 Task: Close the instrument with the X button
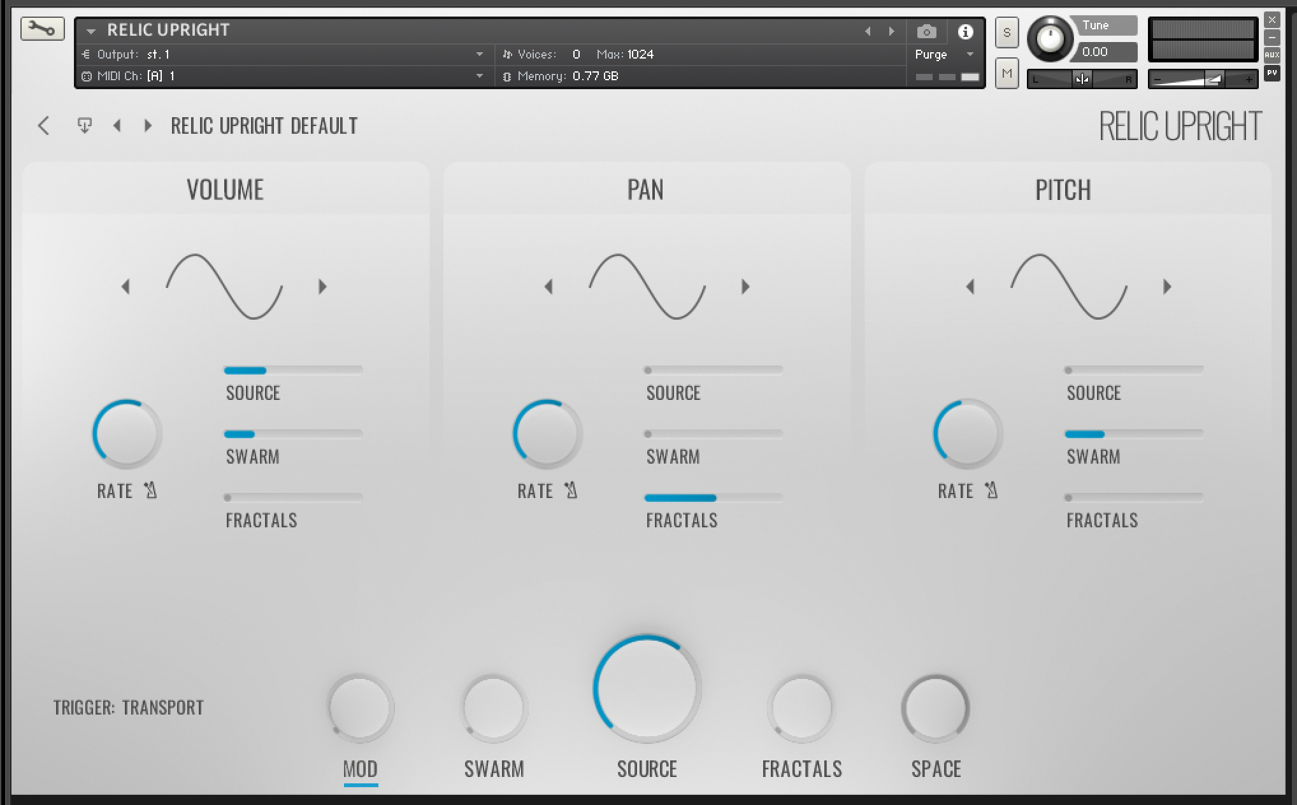[1272, 20]
